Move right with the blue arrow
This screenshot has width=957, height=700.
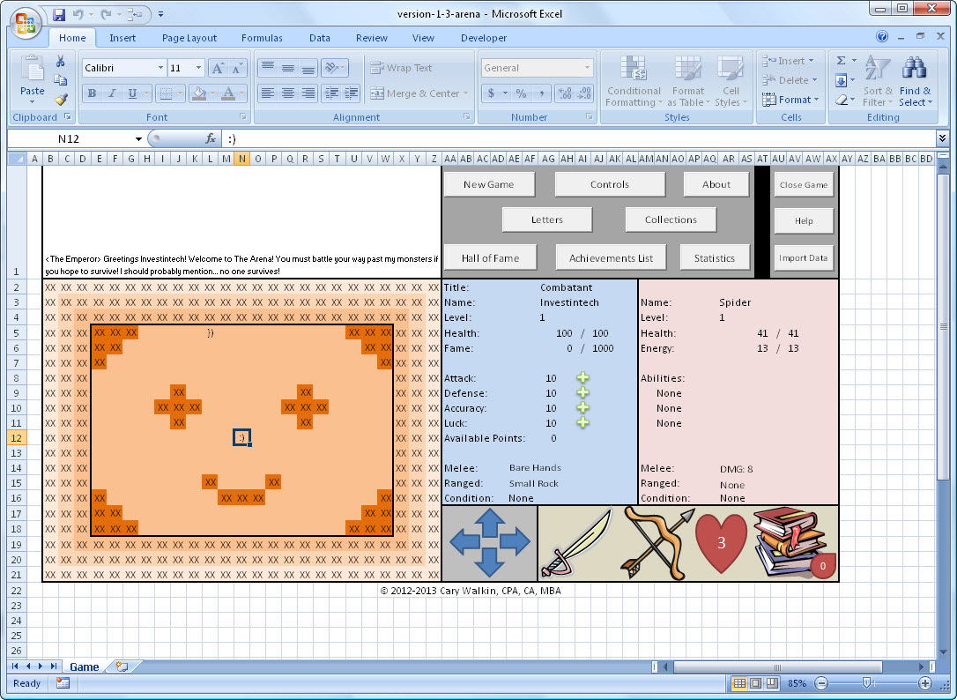click(516, 542)
